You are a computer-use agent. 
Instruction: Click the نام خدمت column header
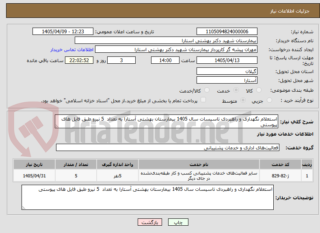click(x=199, y=164)
